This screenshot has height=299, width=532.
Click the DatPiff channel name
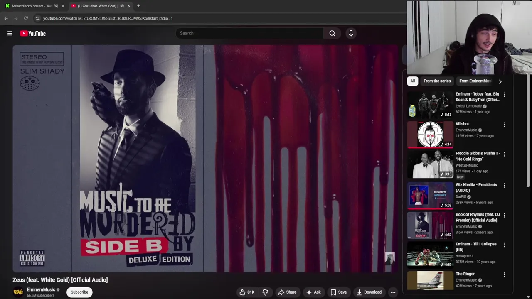click(x=461, y=197)
